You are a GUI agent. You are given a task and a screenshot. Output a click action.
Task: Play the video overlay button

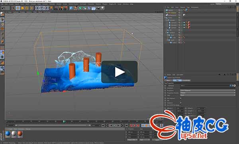coord(119,72)
